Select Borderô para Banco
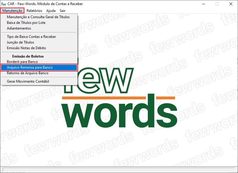The height and width of the screenshot is (173, 238). click(x=39, y=62)
